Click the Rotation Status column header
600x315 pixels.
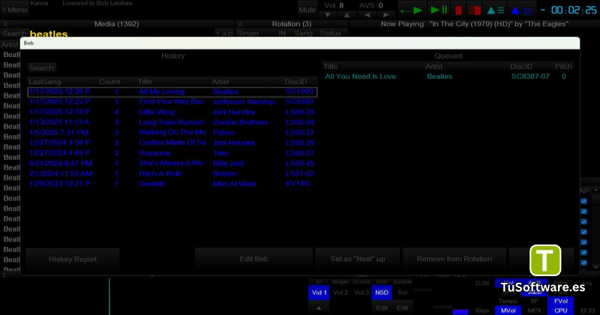point(330,33)
